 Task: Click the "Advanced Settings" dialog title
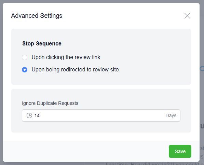point(37,16)
